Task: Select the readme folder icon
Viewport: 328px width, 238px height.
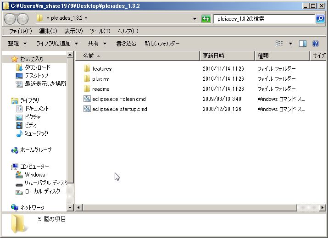Action: point(87,89)
